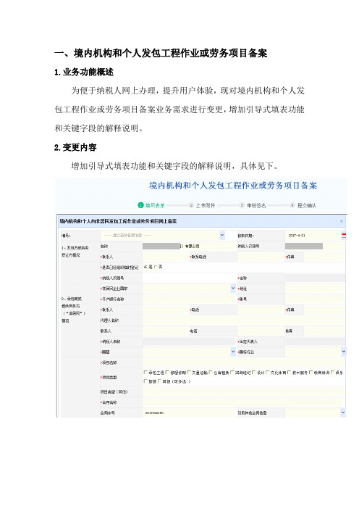Click the heading "2.变更内容"

pyautogui.click(x=75, y=148)
